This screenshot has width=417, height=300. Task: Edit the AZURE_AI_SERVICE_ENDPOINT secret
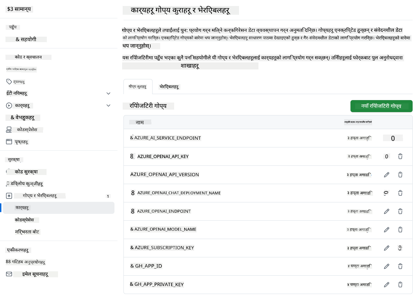[x=393, y=138]
